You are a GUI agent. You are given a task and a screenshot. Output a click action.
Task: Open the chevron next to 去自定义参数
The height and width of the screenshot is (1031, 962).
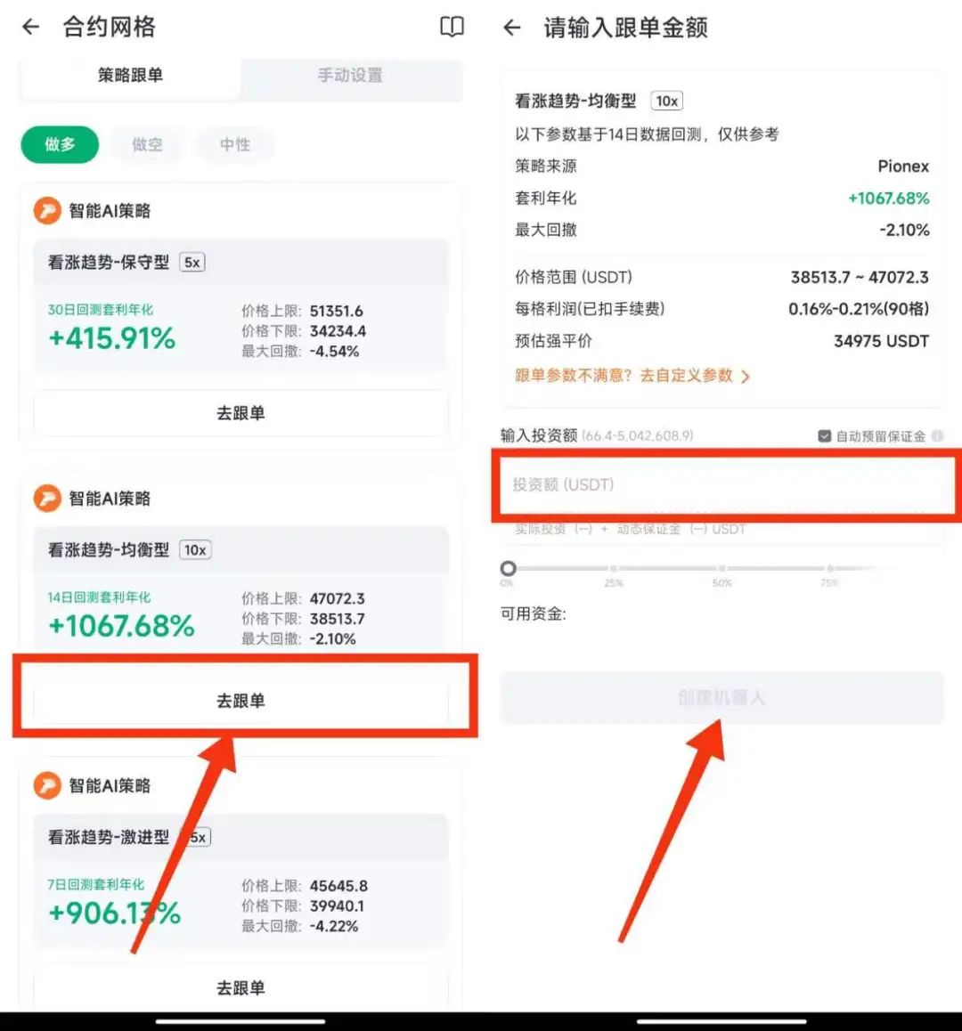[x=746, y=377]
